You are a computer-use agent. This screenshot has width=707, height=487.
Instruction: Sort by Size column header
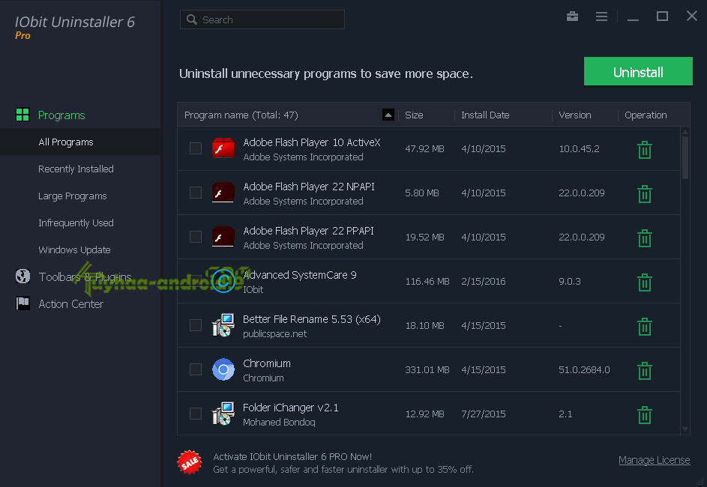[x=414, y=115]
